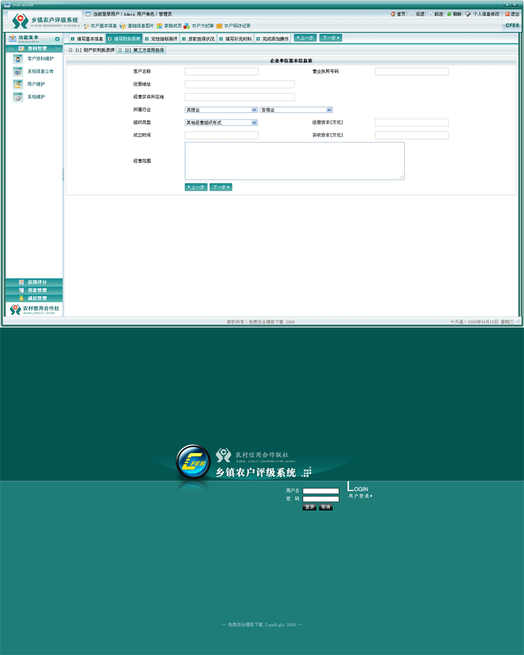Open 系统信息公告 from the left menu
This screenshot has width=524, height=655.
click(36, 72)
